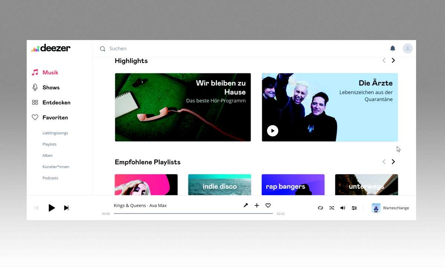Skip to previous track

point(36,208)
